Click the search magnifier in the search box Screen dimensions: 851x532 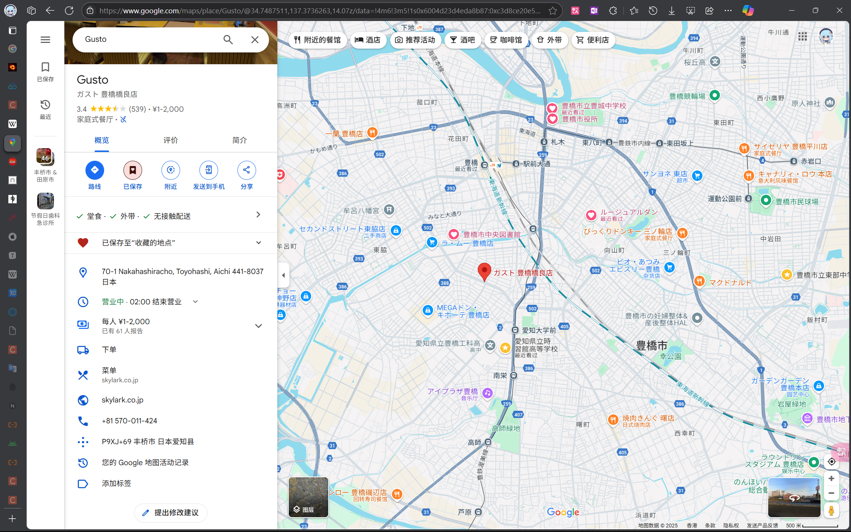pos(228,40)
